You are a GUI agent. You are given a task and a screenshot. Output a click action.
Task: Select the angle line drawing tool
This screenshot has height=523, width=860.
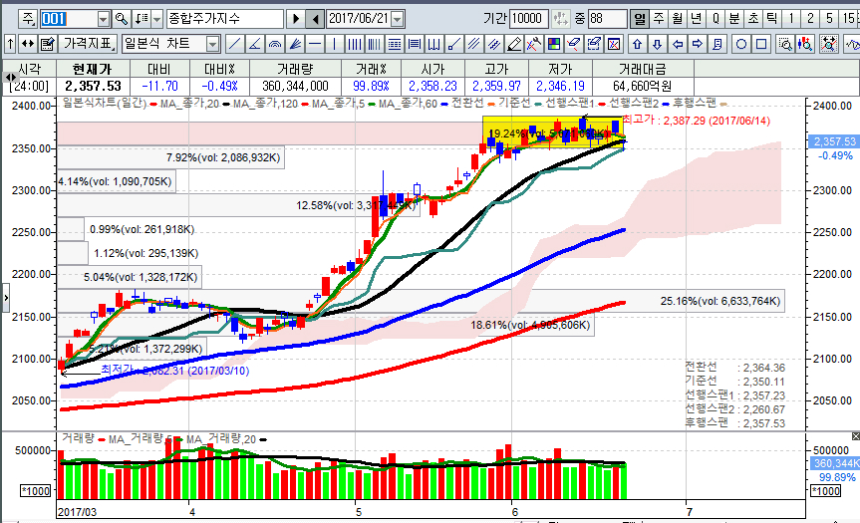[254, 44]
